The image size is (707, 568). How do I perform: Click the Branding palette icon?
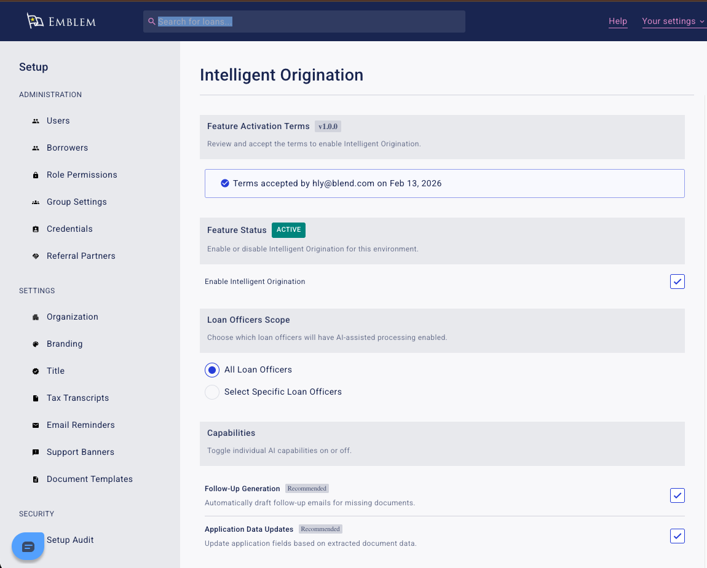point(36,344)
